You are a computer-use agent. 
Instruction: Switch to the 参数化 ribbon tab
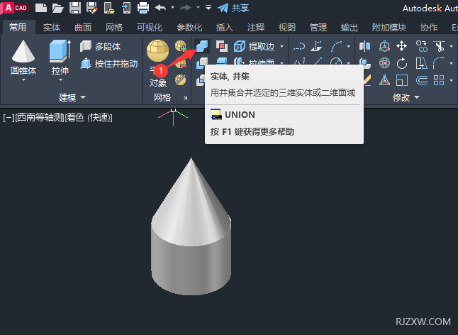pyautogui.click(x=189, y=28)
